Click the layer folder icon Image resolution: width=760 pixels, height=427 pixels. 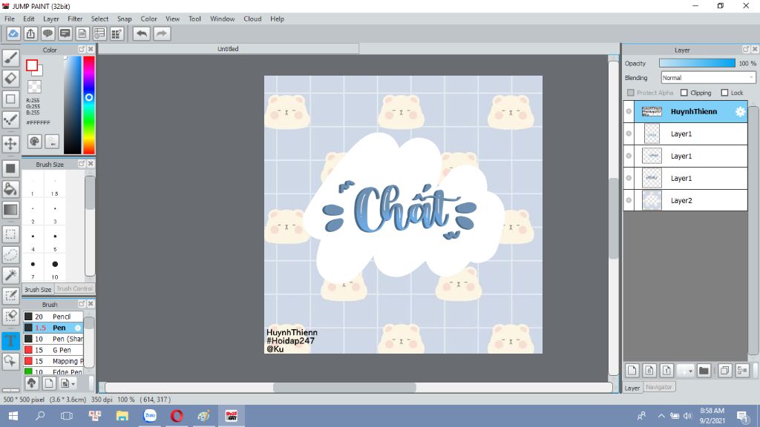point(704,371)
